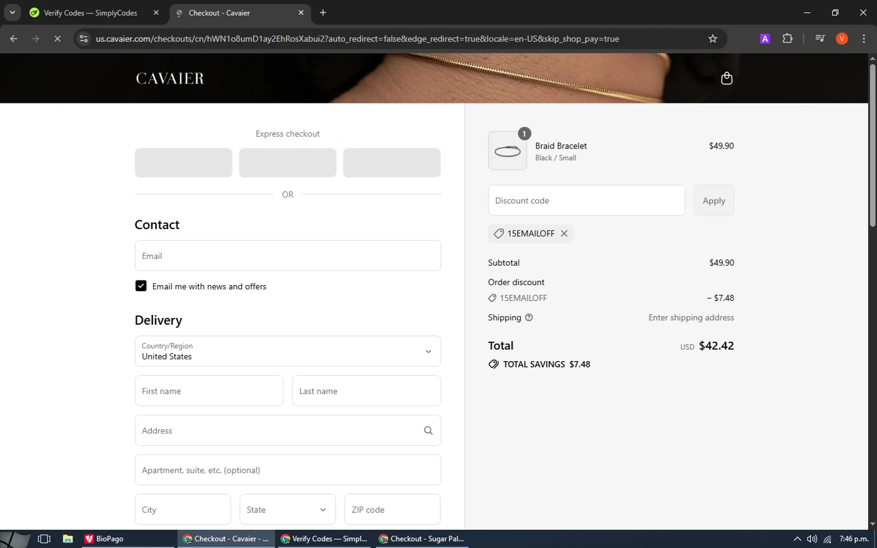Click the browser address bar URL
Screen dimensions: 877x548
[357, 39]
